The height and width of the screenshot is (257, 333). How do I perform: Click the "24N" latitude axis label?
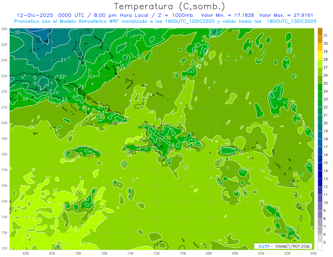click(x=4, y=60)
